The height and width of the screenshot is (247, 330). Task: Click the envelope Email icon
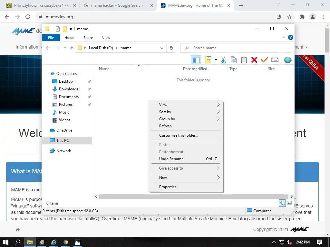(x=275, y=60)
